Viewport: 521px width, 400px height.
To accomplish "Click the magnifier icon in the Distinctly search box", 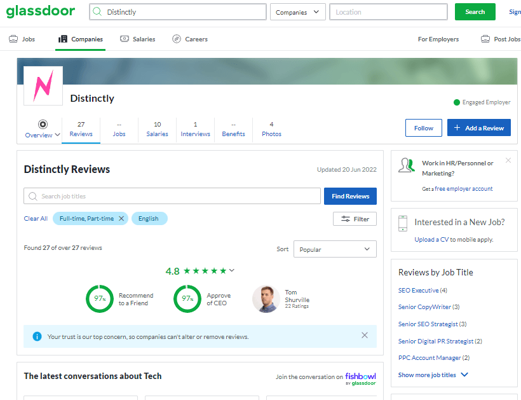I will click(97, 11).
